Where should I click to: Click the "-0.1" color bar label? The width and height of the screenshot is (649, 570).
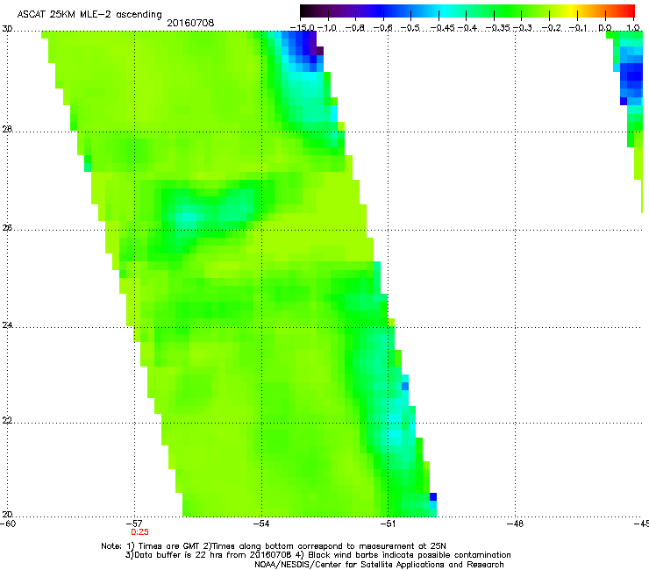578,28
